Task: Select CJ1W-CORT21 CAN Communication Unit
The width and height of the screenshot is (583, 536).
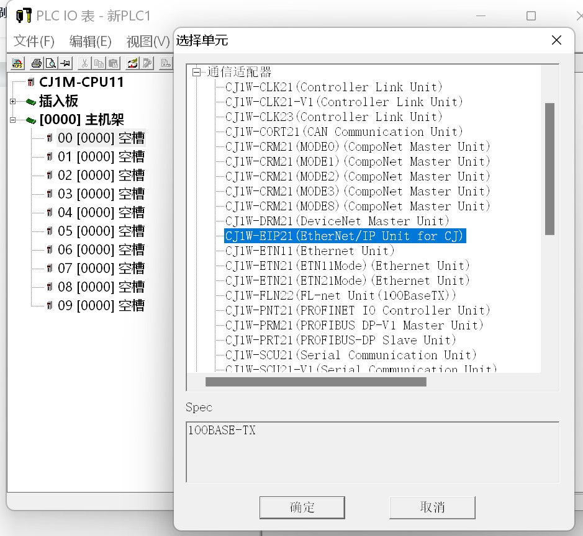Action: point(344,132)
